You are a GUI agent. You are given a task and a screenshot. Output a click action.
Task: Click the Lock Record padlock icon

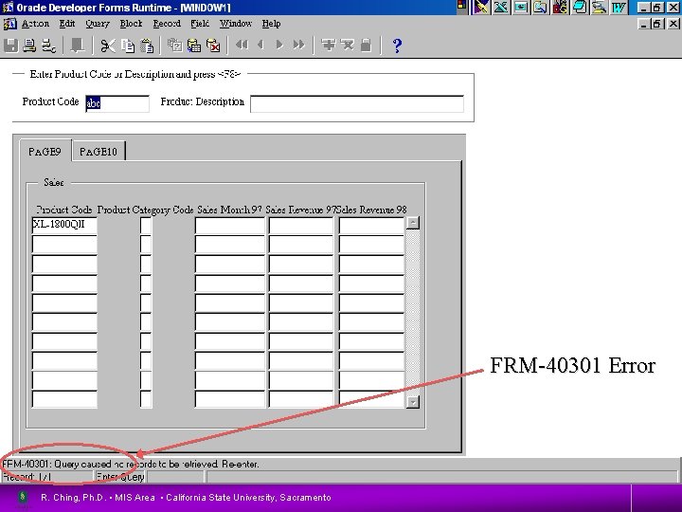[367, 45]
